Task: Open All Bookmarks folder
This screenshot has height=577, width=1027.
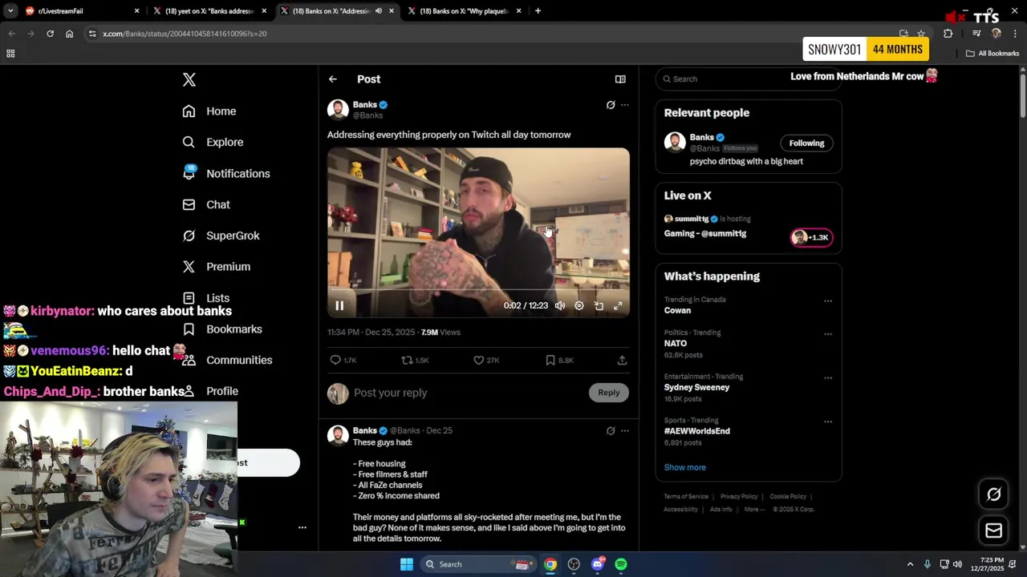Action: coord(992,54)
